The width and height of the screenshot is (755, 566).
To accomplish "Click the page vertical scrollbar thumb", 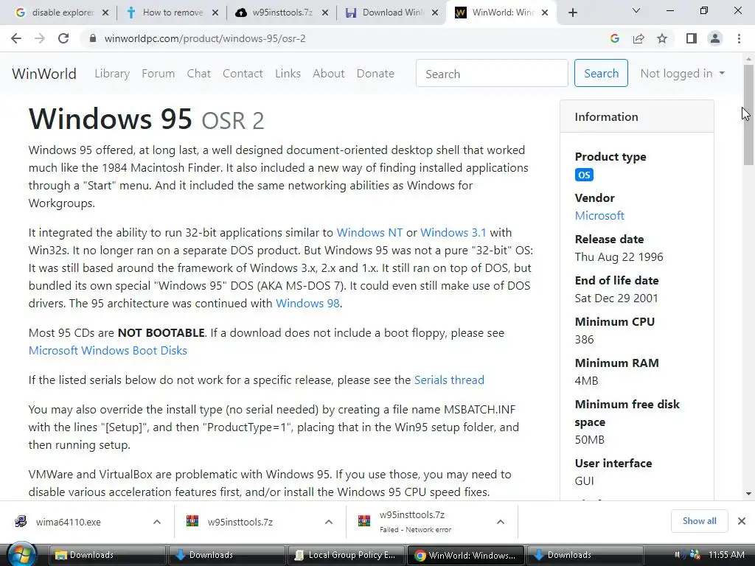I will (x=748, y=114).
